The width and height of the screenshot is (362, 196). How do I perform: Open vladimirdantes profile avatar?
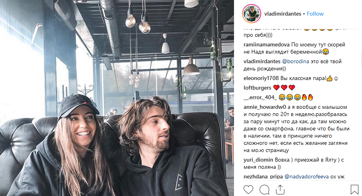(252, 14)
